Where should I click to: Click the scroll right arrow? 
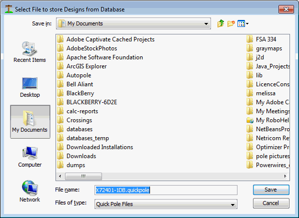(x=285, y=176)
